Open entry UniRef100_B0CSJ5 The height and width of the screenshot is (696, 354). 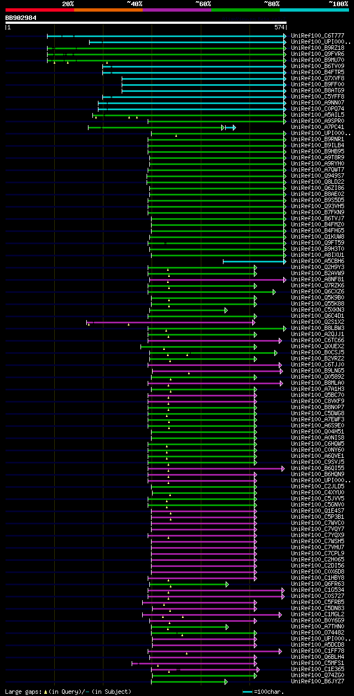point(317,352)
